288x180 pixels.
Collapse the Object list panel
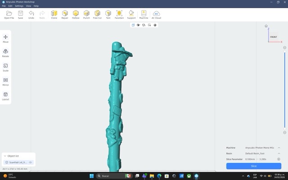(5, 156)
